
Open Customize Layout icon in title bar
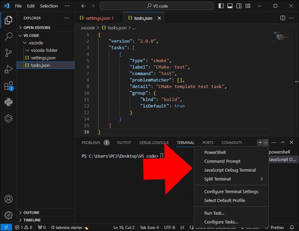(248, 6)
